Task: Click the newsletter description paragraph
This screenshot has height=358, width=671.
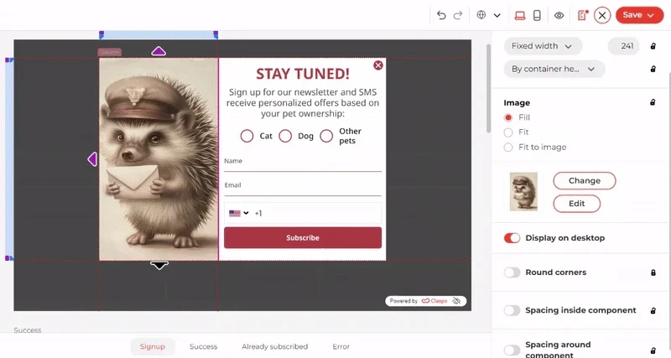Action: pyautogui.click(x=303, y=102)
